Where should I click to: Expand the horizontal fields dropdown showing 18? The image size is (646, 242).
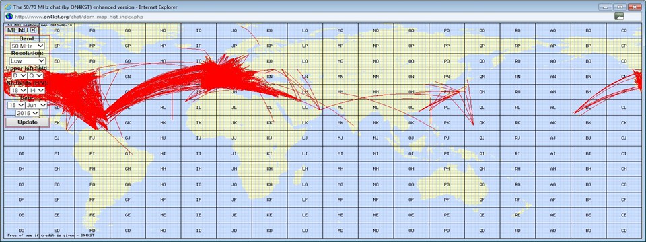pyautogui.click(x=17, y=91)
